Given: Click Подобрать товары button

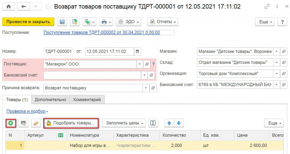Looking at the screenshot, I should (71, 123).
